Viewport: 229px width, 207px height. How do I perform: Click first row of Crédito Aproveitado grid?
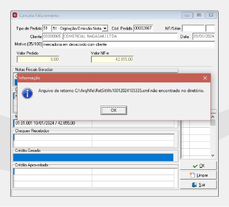[x=94, y=171]
